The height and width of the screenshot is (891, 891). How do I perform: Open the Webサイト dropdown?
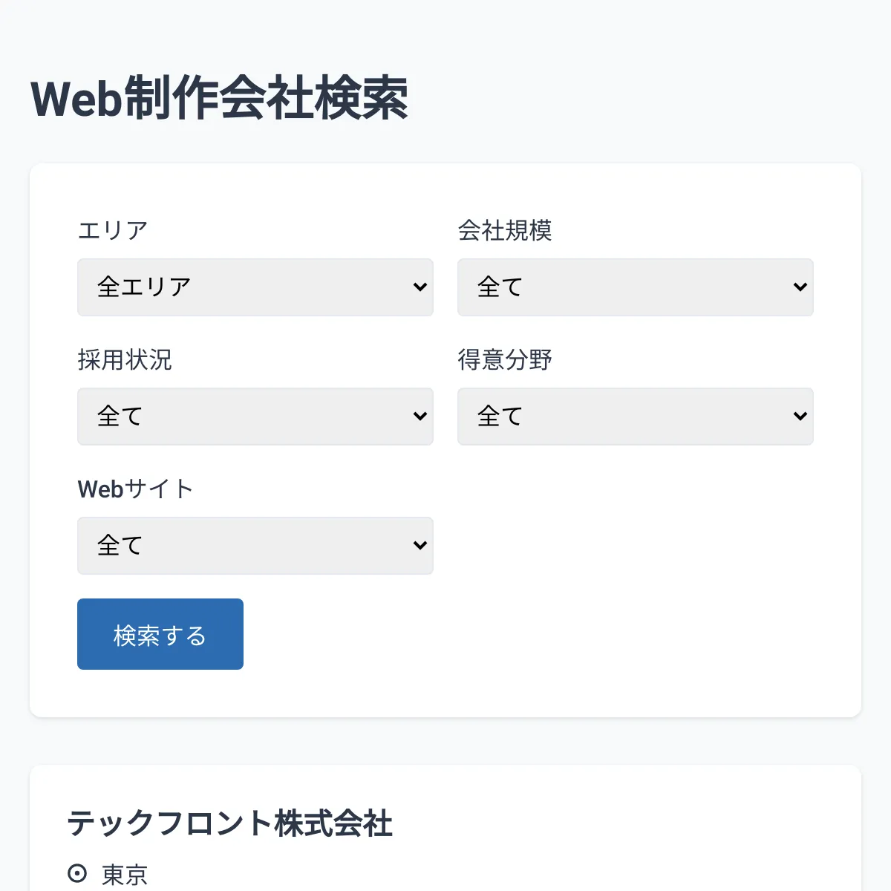pos(255,546)
